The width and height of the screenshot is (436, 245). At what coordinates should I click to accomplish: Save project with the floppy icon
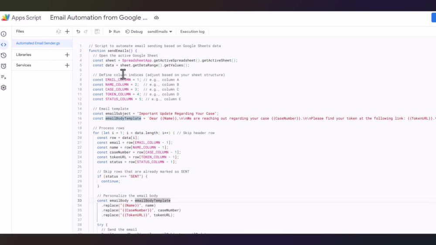(97, 31)
